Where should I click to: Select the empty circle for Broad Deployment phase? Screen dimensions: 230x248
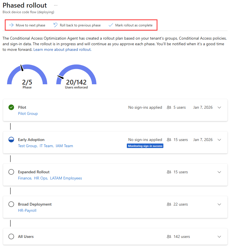tap(11, 204)
